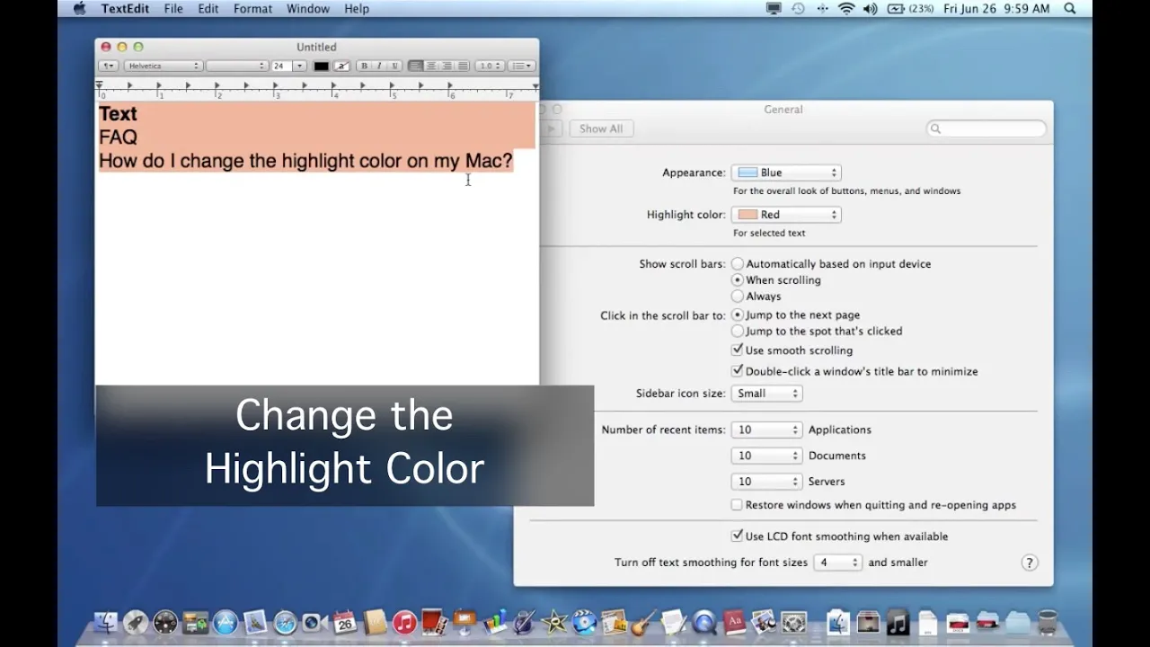The height and width of the screenshot is (647, 1150).
Task: Open the Edit menu
Action: [208, 8]
